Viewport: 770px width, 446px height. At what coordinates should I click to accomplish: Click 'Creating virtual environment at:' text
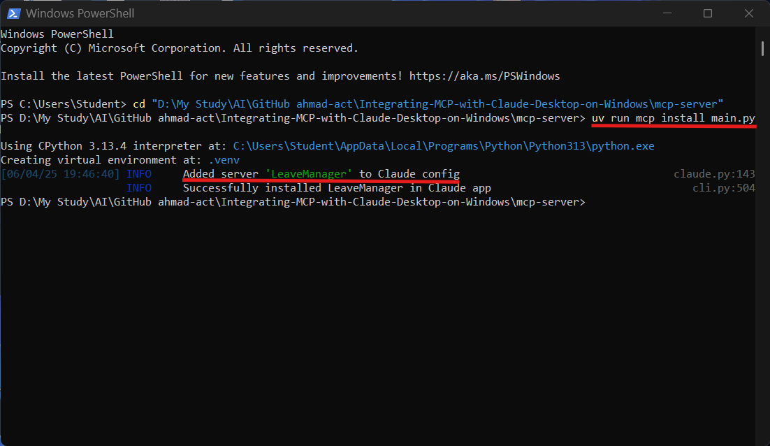click(101, 160)
